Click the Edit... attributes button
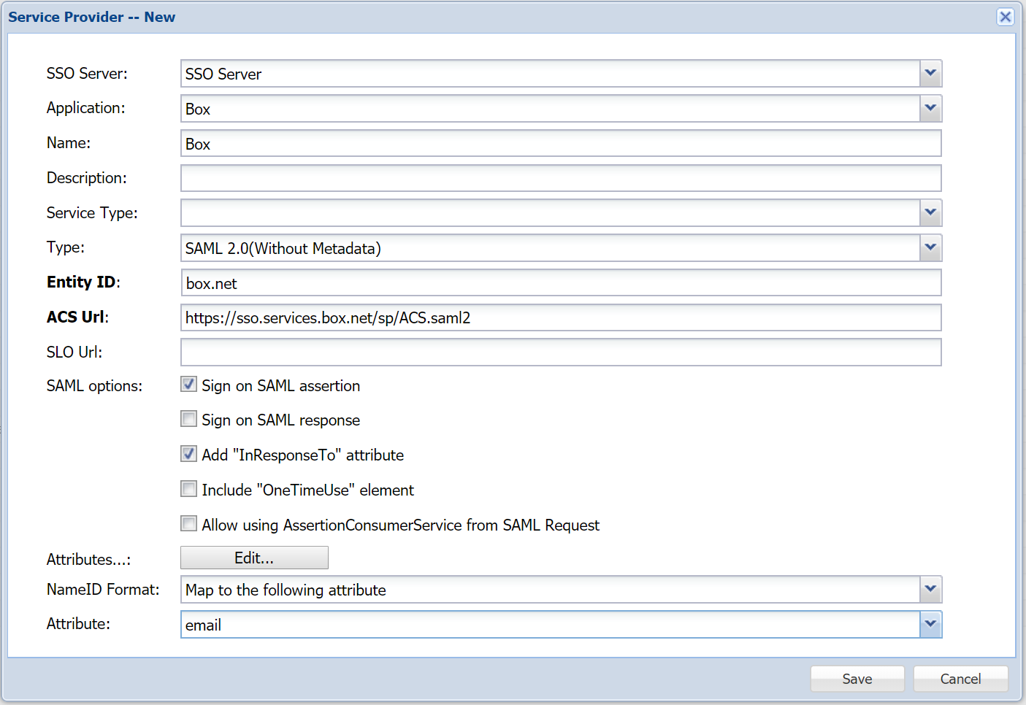 254,558
